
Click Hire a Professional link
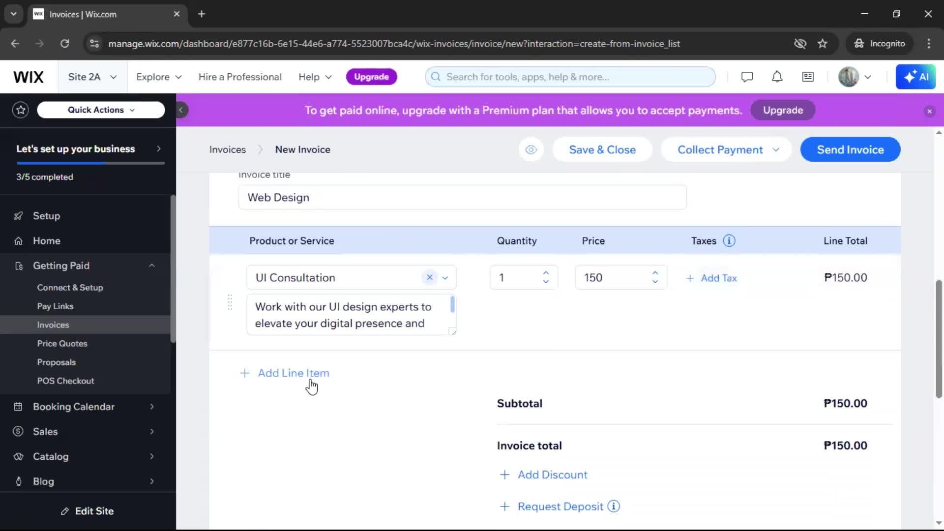[240, 77]
